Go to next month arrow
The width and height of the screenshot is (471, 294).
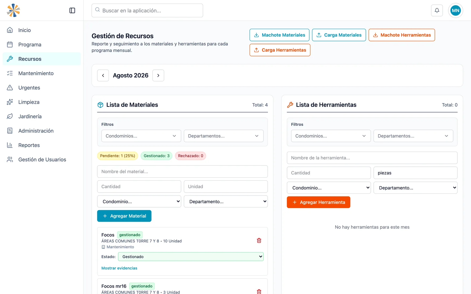coord(158,76)
